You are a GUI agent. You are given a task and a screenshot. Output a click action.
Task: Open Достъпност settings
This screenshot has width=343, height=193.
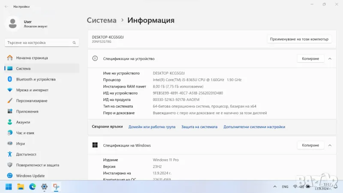tap(26, 154)
